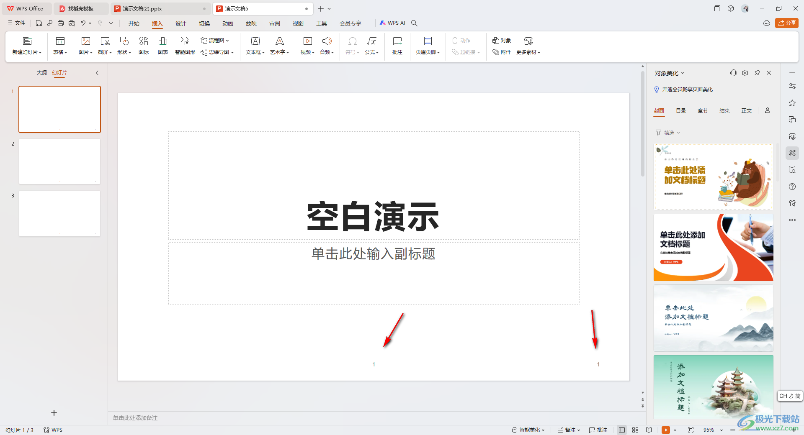Fit slide to window in status bar
The width and height of the screenshot is (804, 435).
pyautogui.click(x=691, y=430)
